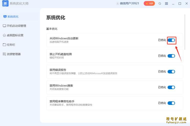This screenshot has width=190, height=126.
Task: Toggle 禁止开机磁盘检测 switch
Action: coord(171,56)
